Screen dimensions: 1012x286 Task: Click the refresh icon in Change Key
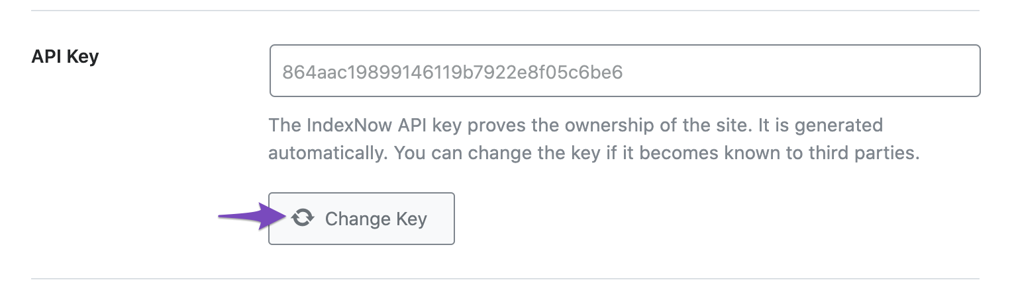pos(302,219)
